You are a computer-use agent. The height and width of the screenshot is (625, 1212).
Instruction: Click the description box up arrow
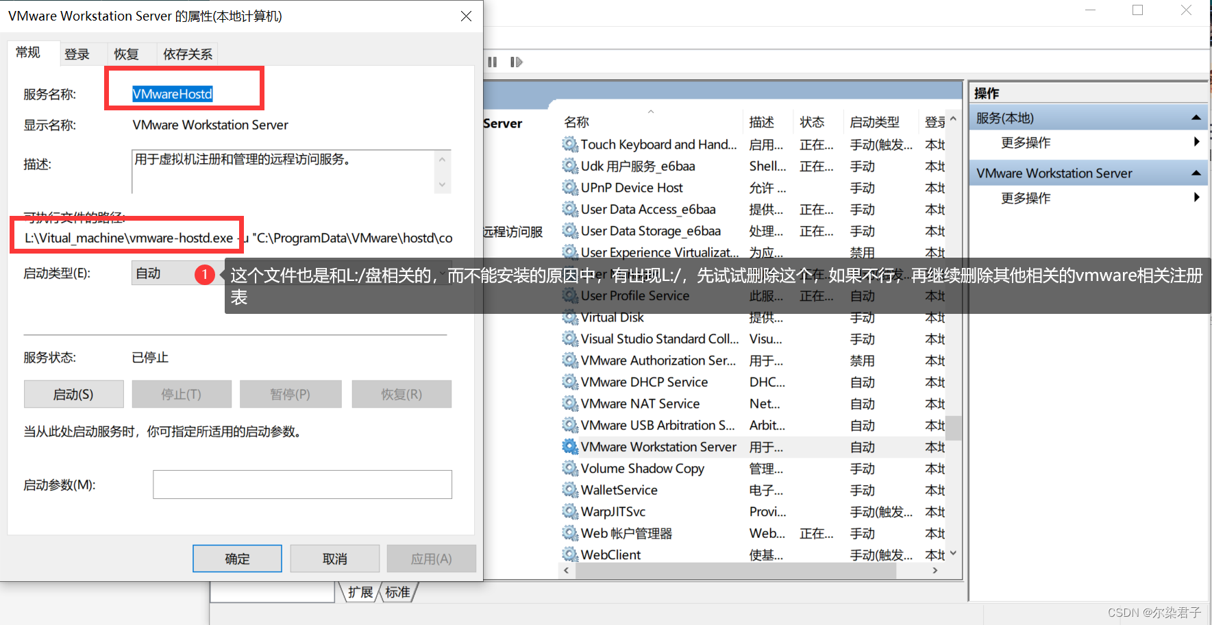pos(442,160)
